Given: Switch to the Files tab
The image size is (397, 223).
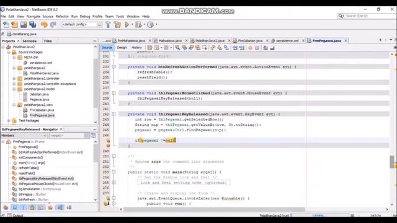Looking at the screenshot, I should click(x=48, y=41).
